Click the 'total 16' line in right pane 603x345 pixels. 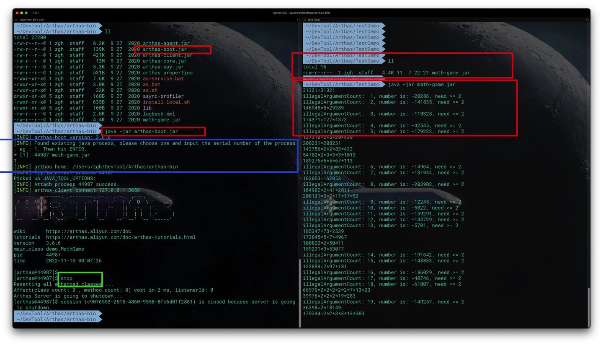coord(314,67)
